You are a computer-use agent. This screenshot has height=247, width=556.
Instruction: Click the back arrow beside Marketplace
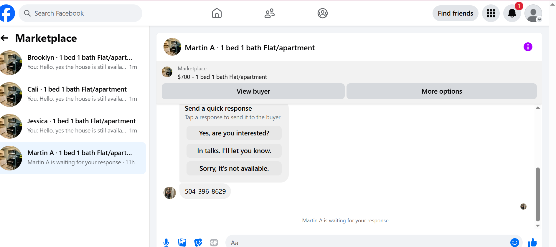pyautogui.click(x=4, y=38)
